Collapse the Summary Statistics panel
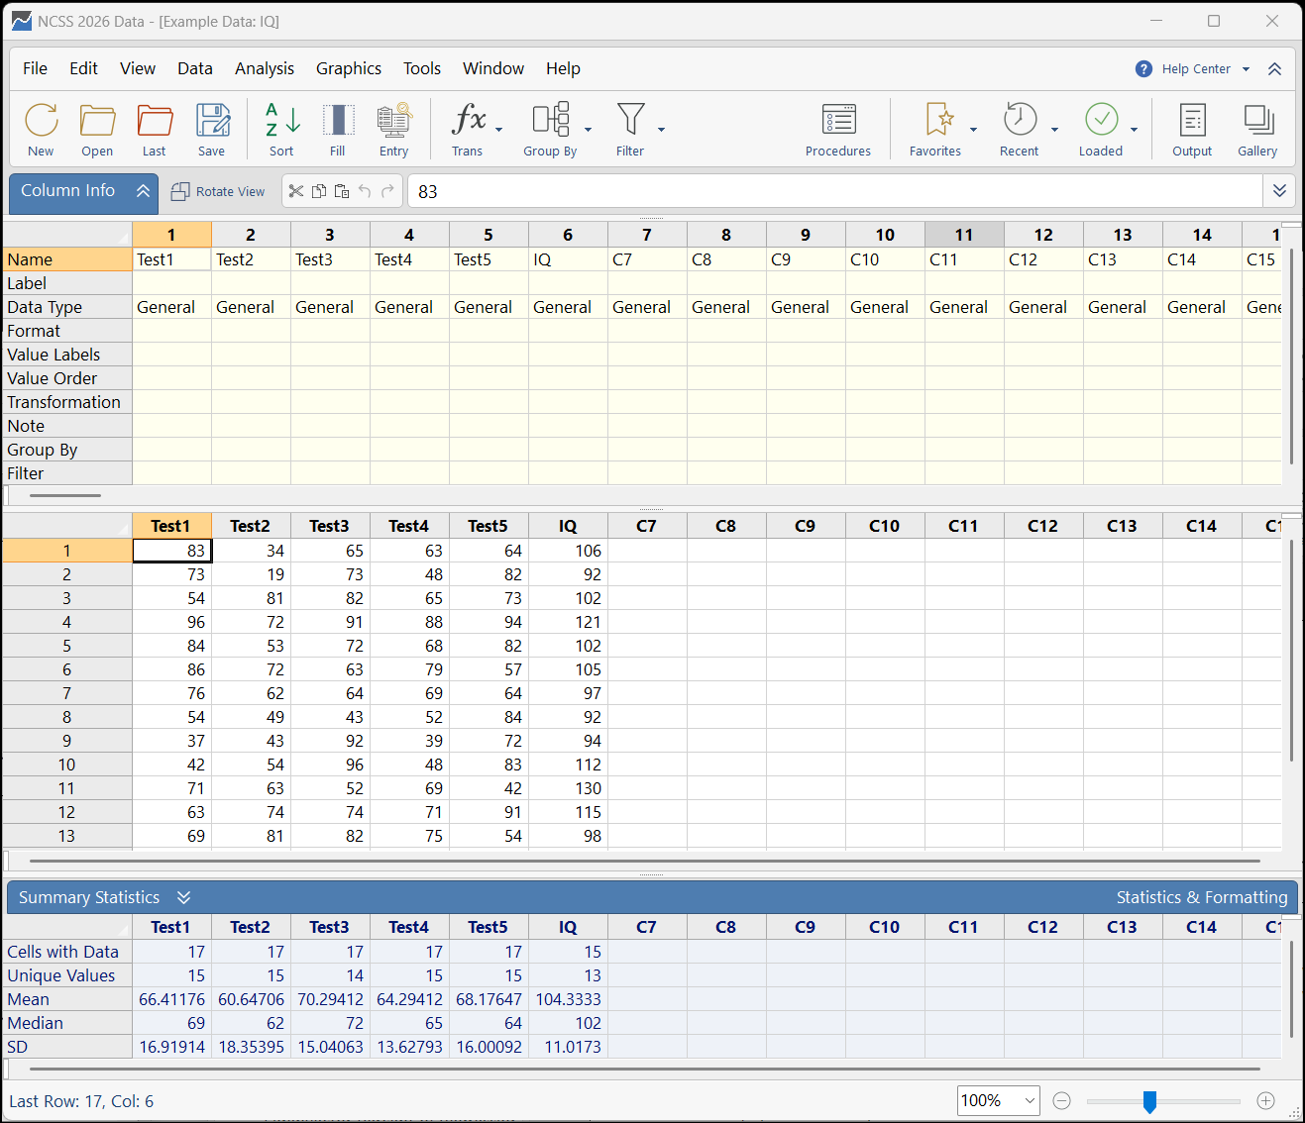Image resolution: width=1305 pixels, height=1123 pixels. (183, 897)
